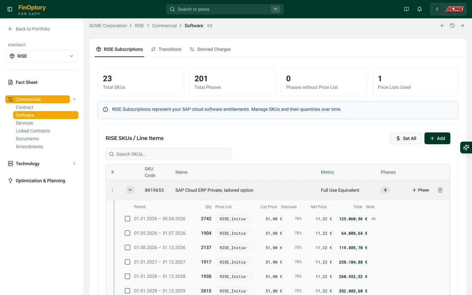Toggle the sidebar panel icon
The height and width of the screenshot is (295, 472).
pos(10,9)
